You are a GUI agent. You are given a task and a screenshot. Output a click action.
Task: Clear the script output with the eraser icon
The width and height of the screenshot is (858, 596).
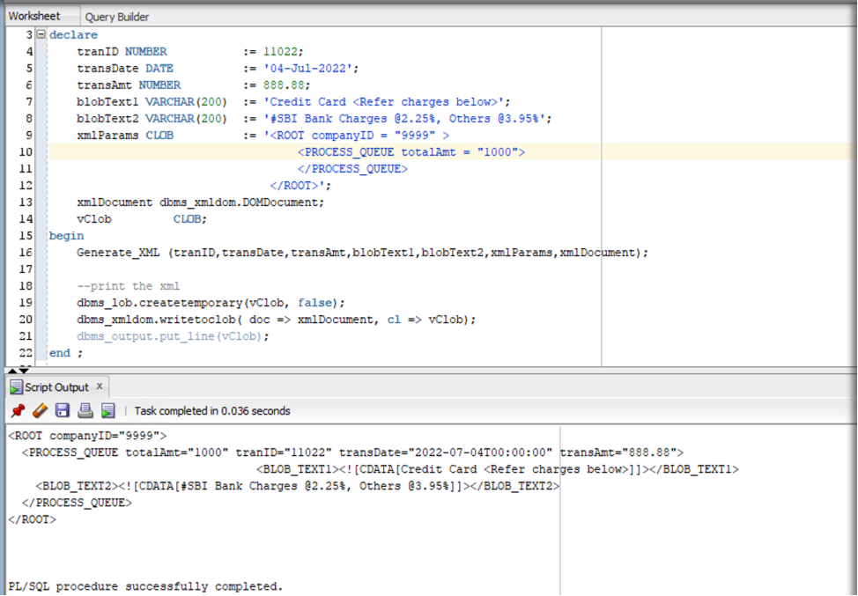pos(40,410)
